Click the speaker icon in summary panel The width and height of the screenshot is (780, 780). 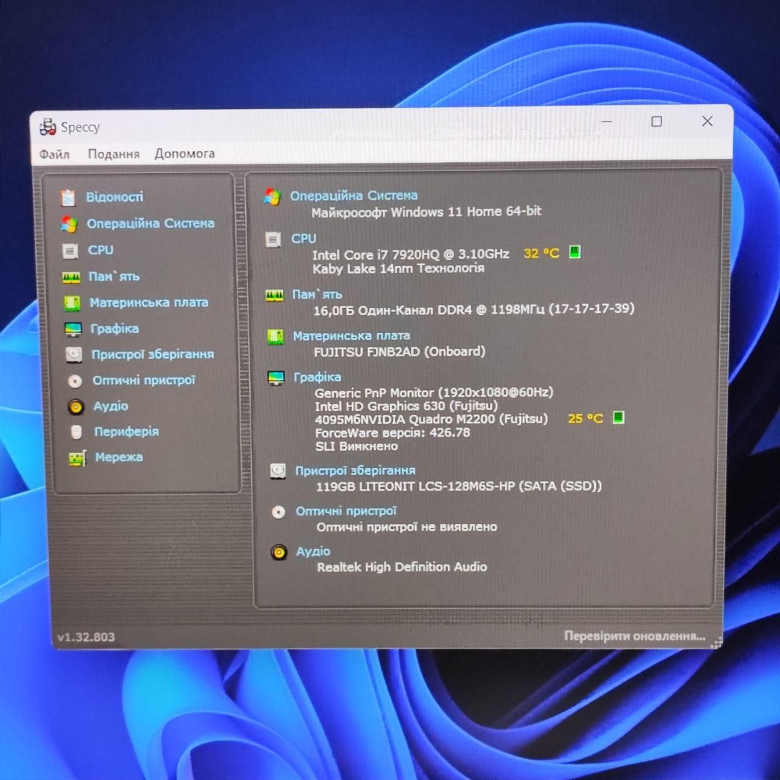(279, 552)
